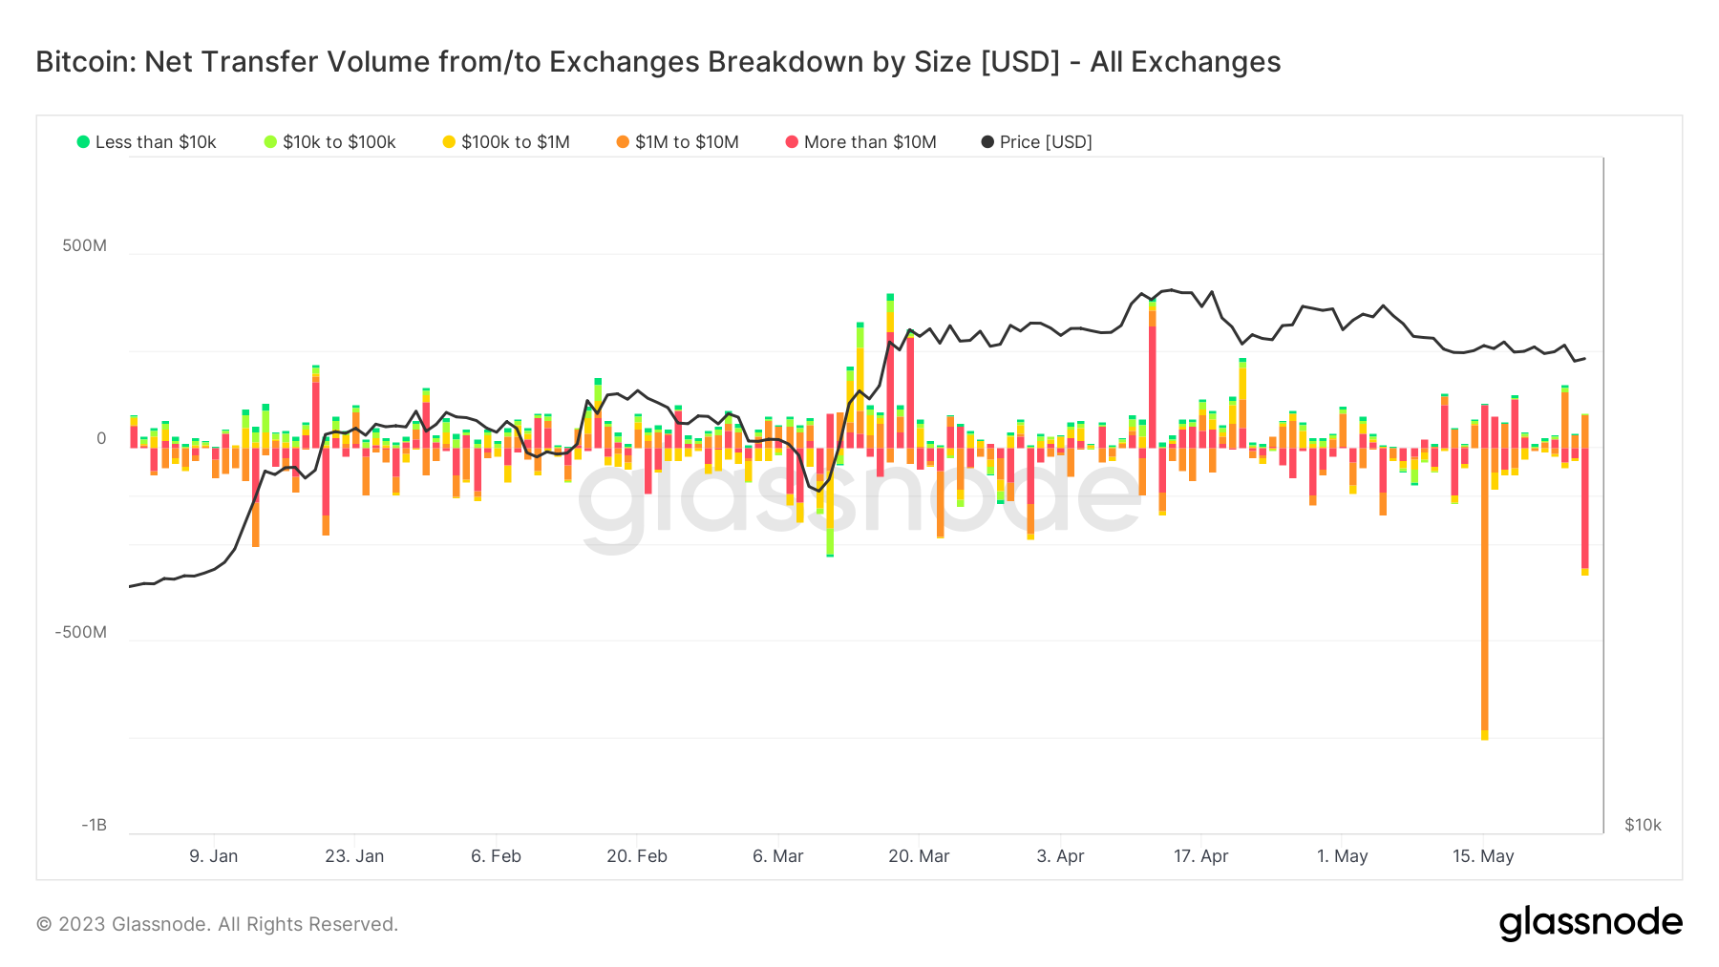This screenshot has height=967, width=1719.
Task: Click the glassnode watermark in chart center
Action: pyautogui.click(x=859, y=496)
